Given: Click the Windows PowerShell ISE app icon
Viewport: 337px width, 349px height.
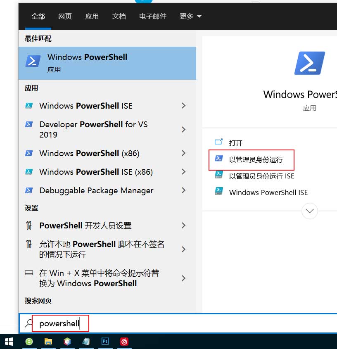Looking at the screenshot, I should (x=29, y=105).
